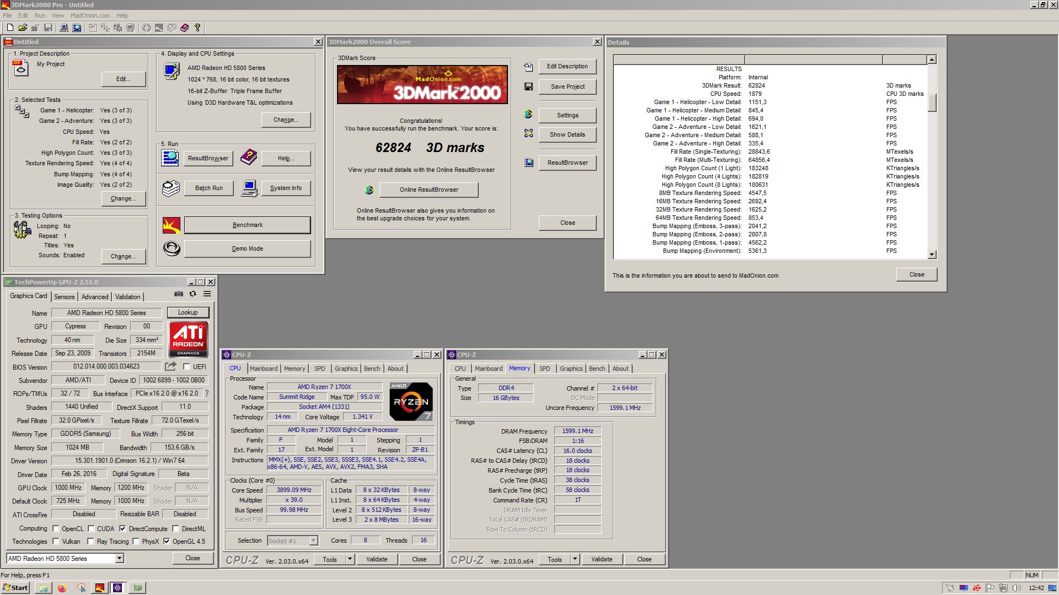Click the GPU-Z screenshot camera icon
Screen dimensions: 1059x595
(x=178, y=294)
